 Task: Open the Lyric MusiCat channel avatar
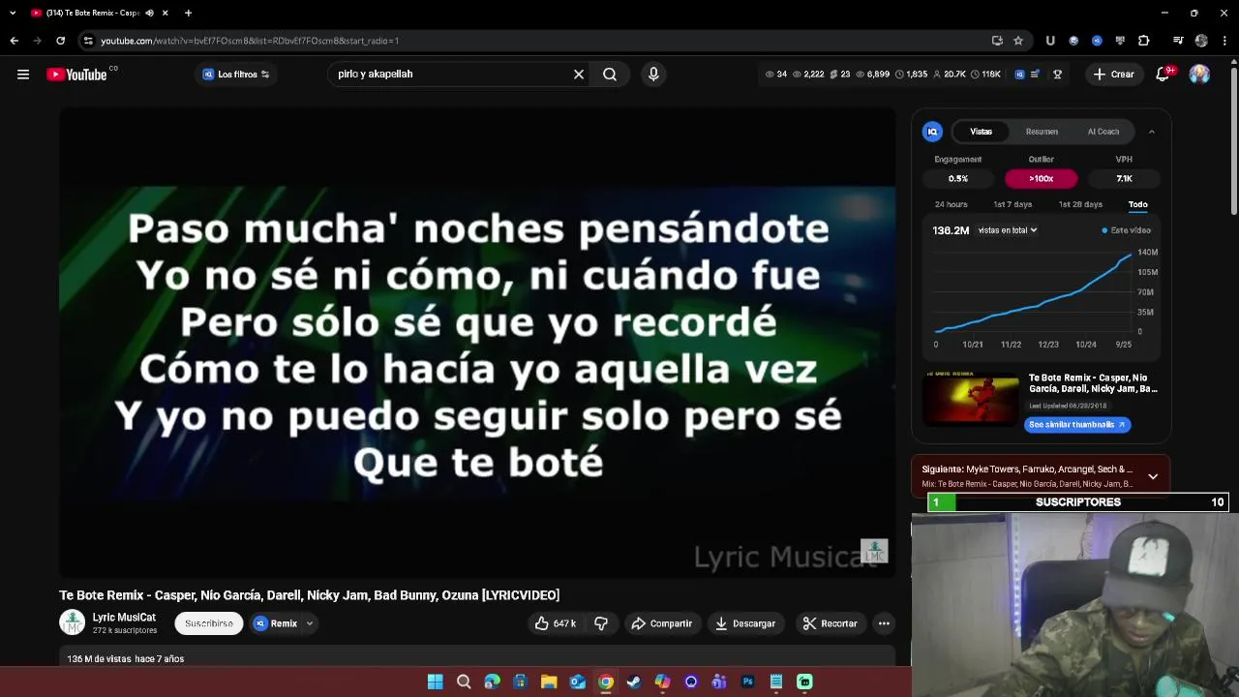point(73,622)
